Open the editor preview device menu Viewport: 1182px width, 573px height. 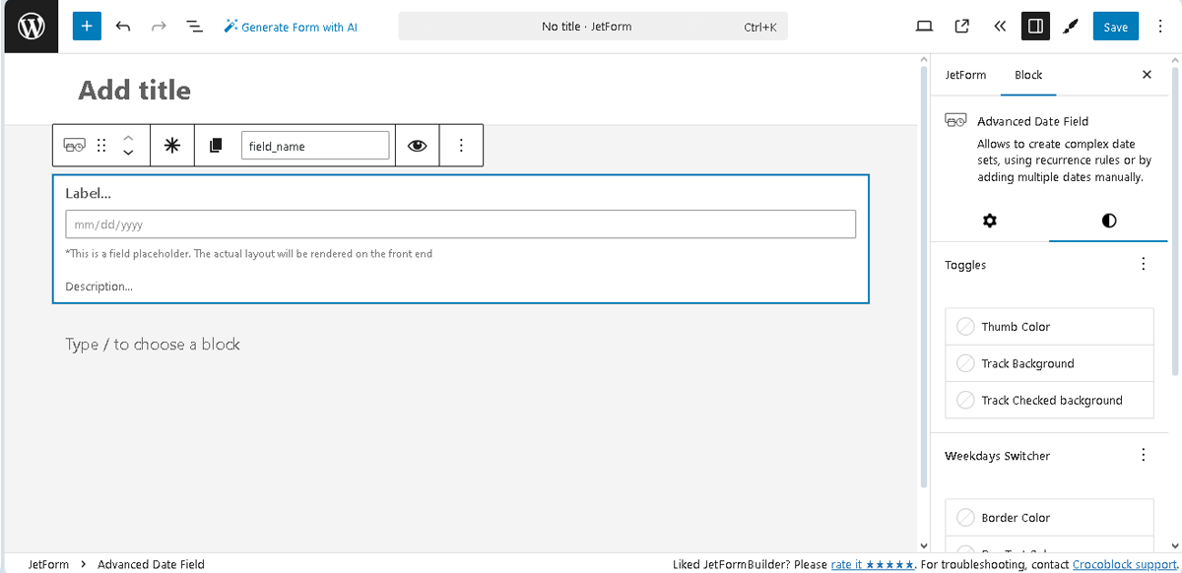(x=924, y=27)
